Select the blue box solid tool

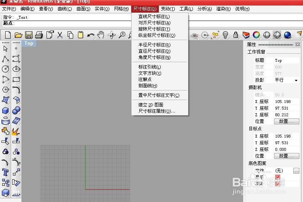[6, 110]
